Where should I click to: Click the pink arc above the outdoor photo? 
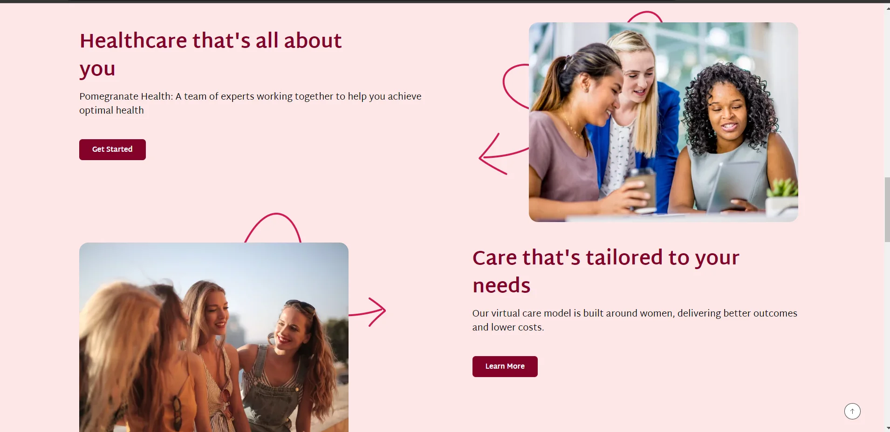point(273,228)
